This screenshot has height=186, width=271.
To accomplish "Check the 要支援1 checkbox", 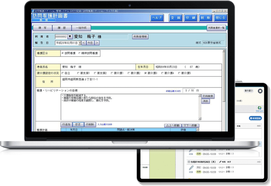I will click(x=78, y=73).
